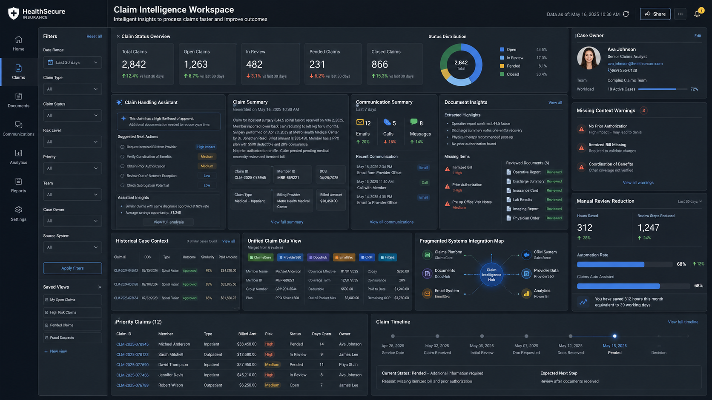This screenshot has height=400, width=712.
Task: Open the Reports sidebar icon
Action: (x=18, y=182)
